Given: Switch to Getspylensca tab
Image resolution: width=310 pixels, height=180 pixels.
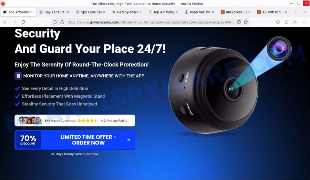Looking at the screenshot, I should coord(127,12).
